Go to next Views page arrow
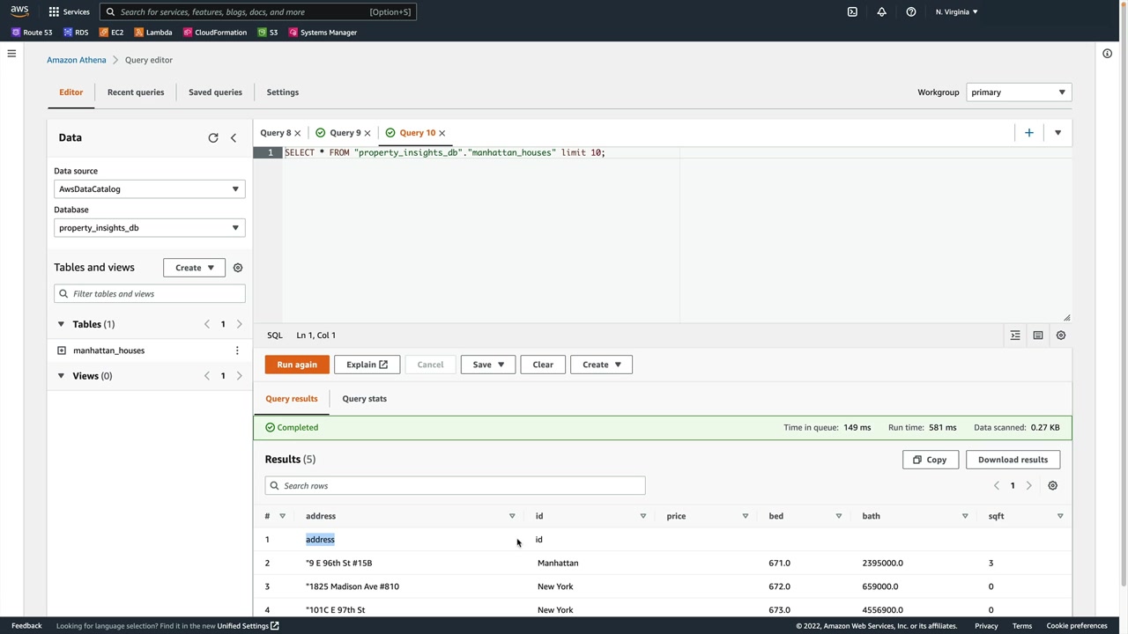 (239, 376)
